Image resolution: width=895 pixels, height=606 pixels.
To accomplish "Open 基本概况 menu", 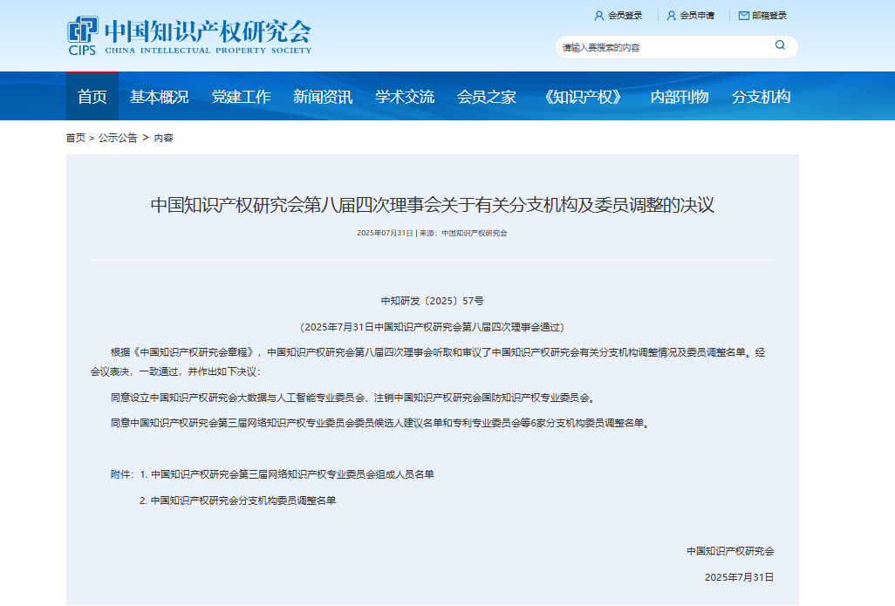I will (x=160, y=97).
